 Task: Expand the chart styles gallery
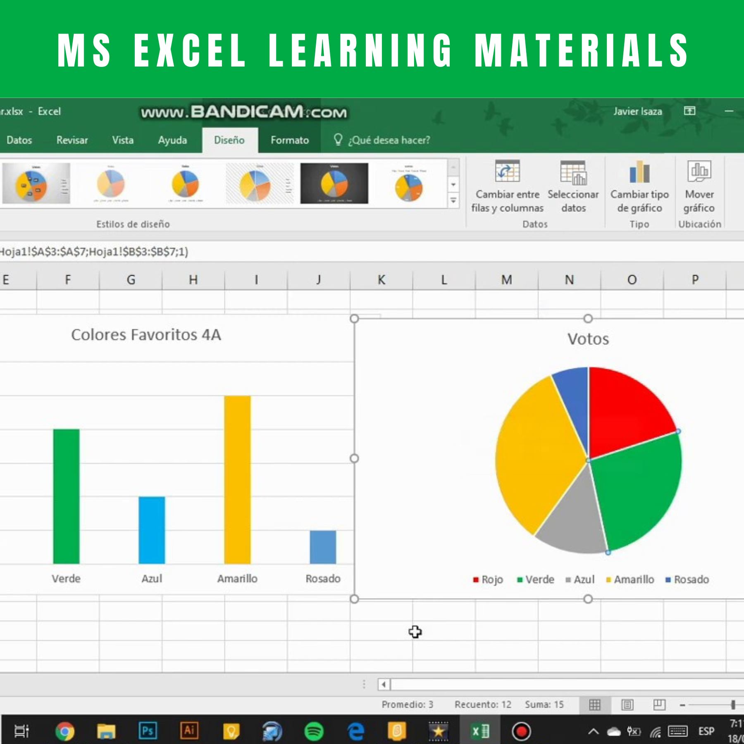pyautogui.click(x=453, y=201)
